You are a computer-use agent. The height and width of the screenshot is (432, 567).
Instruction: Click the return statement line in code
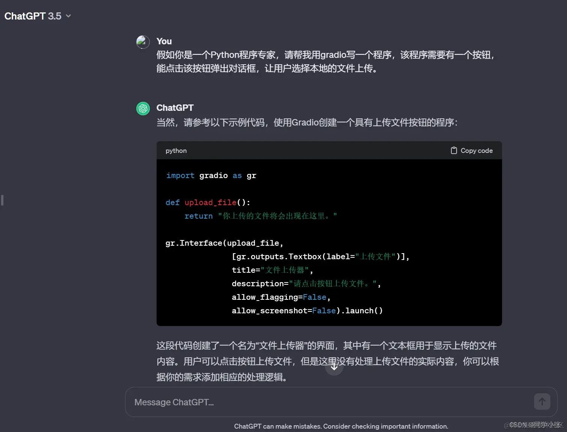coord(261,216)
